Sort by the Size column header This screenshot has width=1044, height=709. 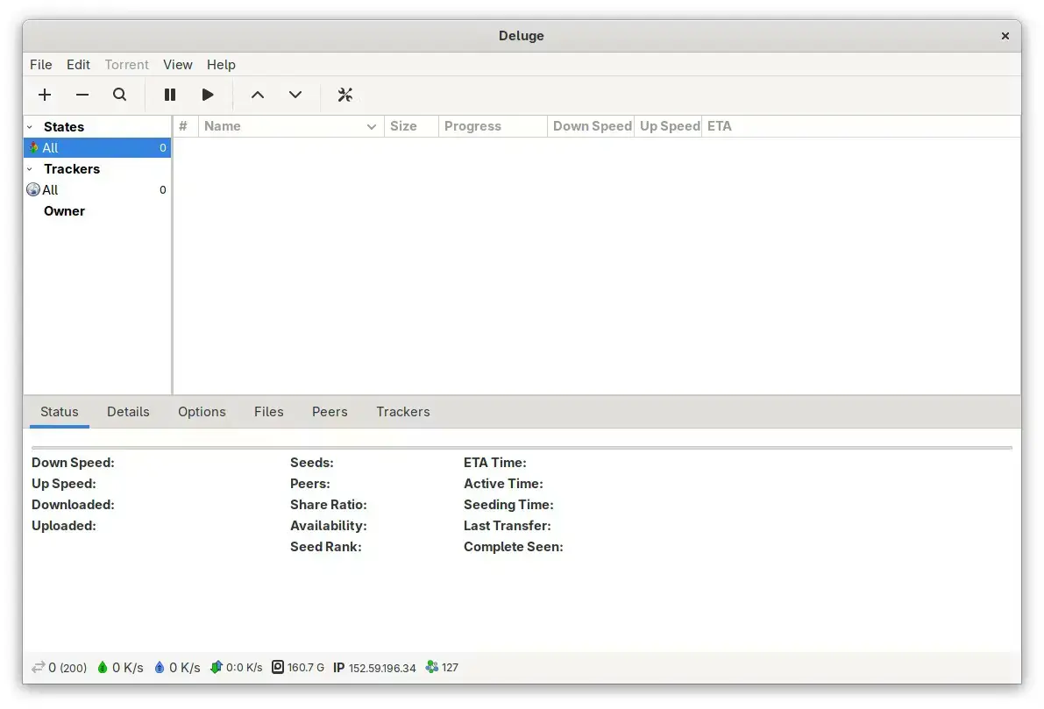pos(411,126)
